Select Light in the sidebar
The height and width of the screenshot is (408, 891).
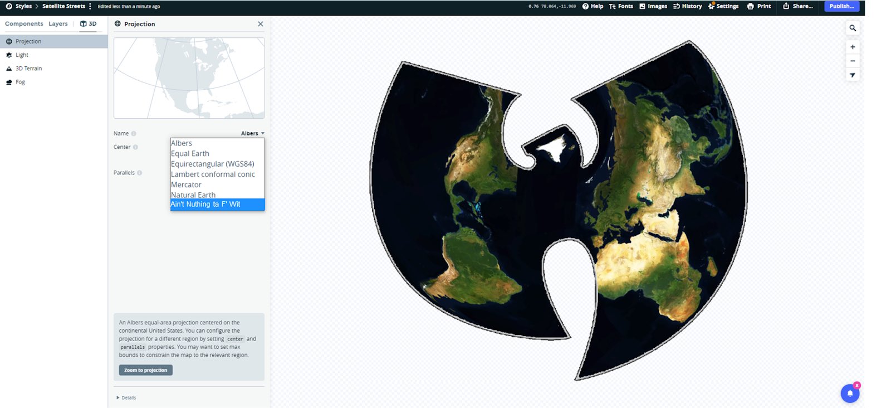coord(53,55)
